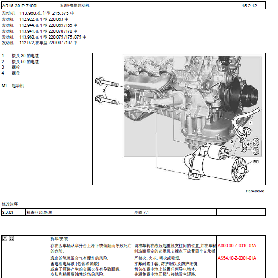
Task: Click callout number 1 on the cable
Action: [251, 123]
